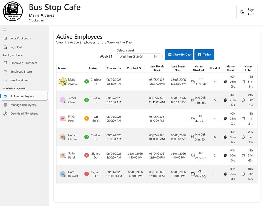Click the Show By Day button

click(179, 55)
